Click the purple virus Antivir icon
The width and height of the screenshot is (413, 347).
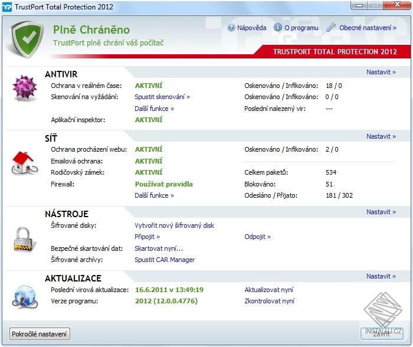[x=25, y=88]
